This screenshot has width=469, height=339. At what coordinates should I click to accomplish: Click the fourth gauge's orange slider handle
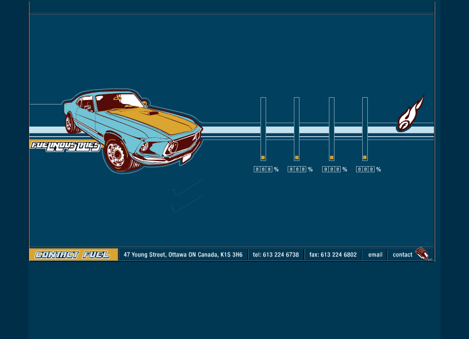tap(365, 158)
